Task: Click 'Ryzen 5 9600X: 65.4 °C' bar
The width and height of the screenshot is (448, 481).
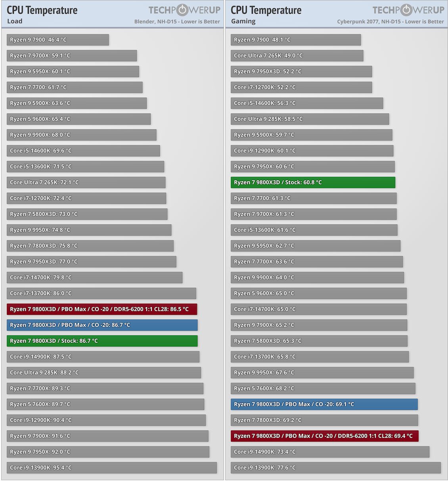Action: click(x=78, y=119)
